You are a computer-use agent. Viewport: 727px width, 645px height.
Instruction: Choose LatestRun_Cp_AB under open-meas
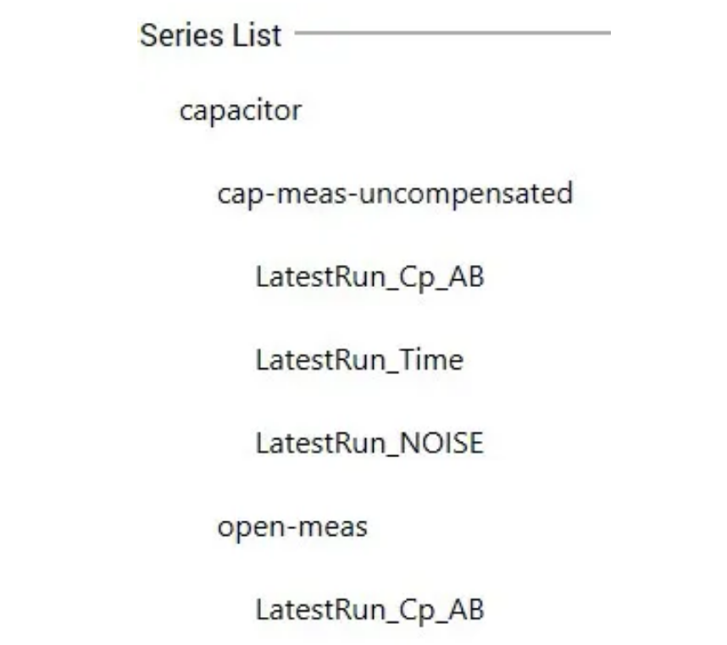tap(370, 609)
